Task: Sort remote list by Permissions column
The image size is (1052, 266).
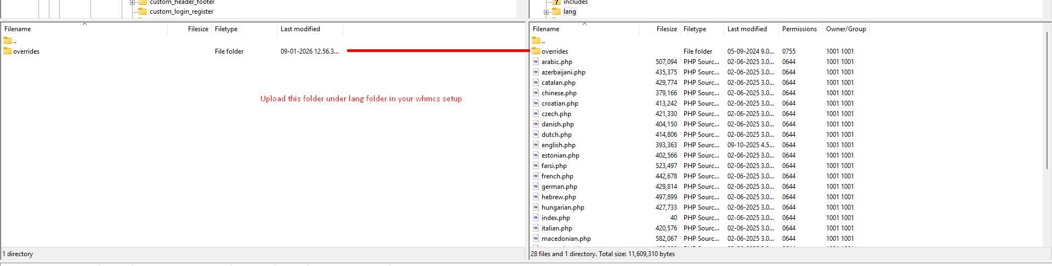Action: [799, 29]
